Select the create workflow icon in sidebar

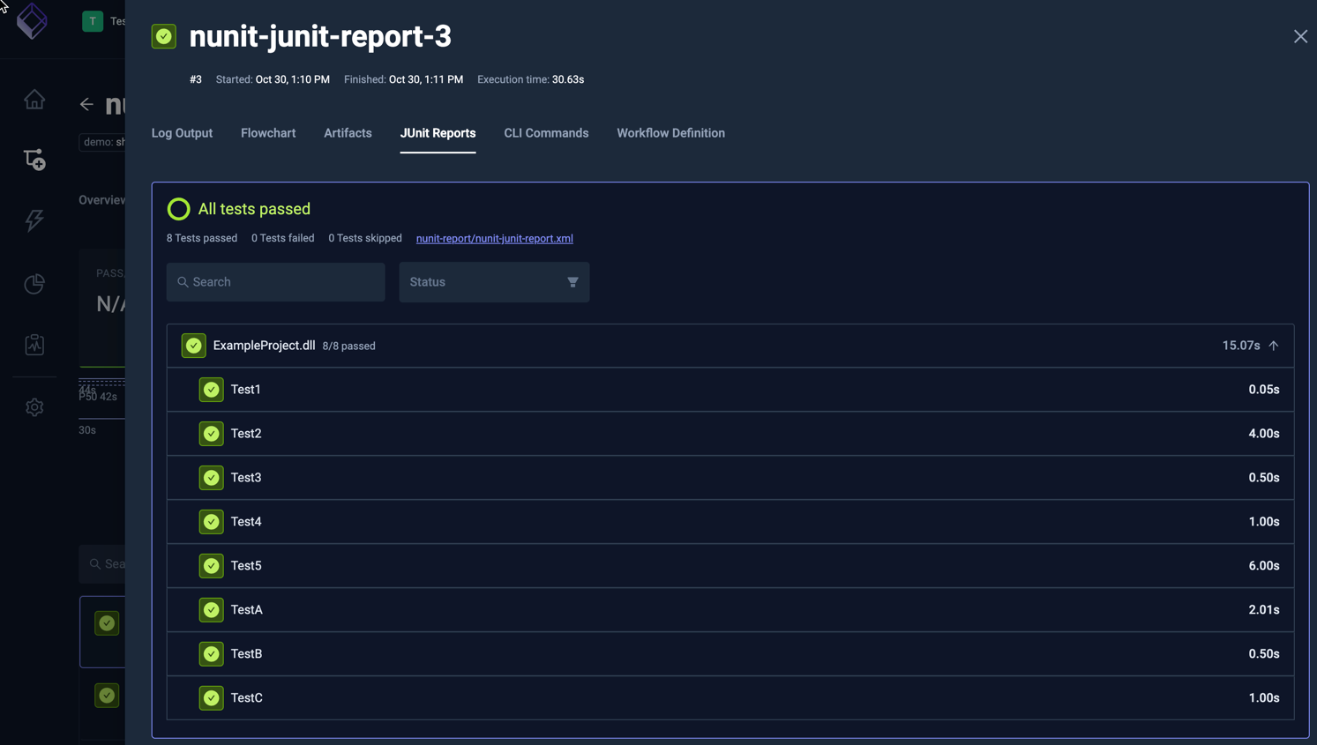point(34,160)
